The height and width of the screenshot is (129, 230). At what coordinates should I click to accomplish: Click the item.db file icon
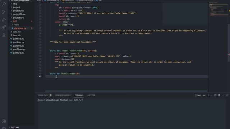click(x=11, y=35)
